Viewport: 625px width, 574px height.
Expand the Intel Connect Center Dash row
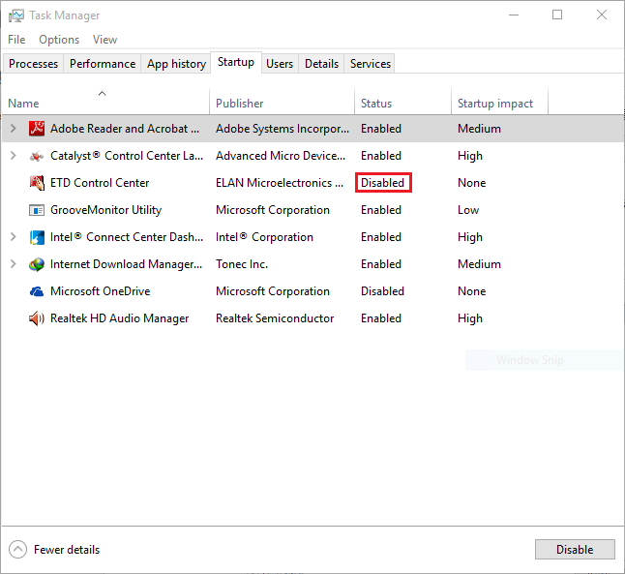coord(14,237)
